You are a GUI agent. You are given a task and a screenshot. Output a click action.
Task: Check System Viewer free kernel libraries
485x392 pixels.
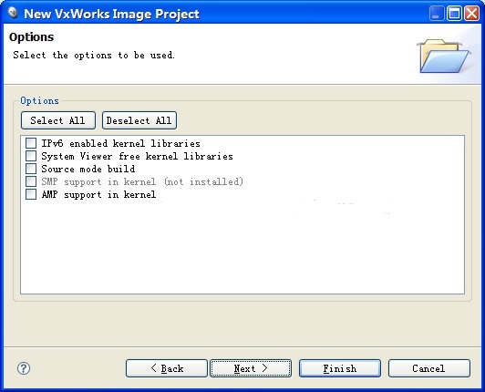pyautogui.click(x=31, y=156)
